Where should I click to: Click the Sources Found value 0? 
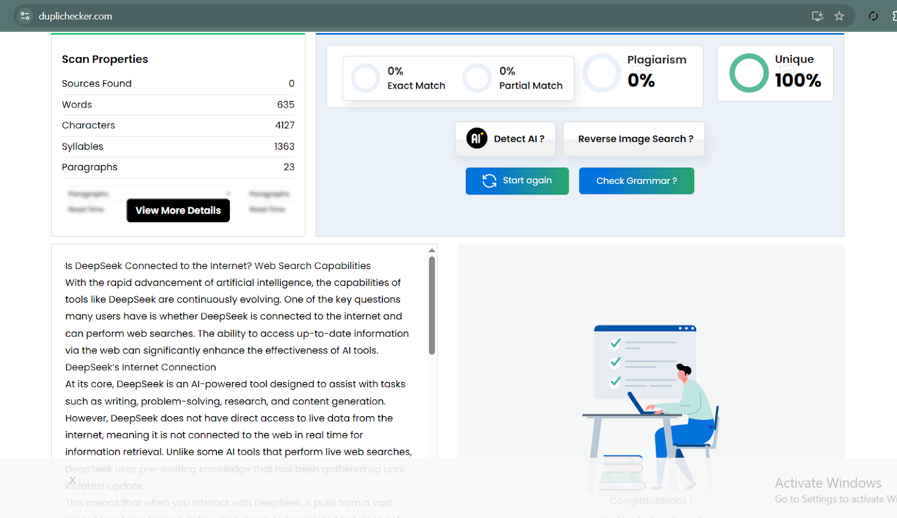click(x=292, y=84)
